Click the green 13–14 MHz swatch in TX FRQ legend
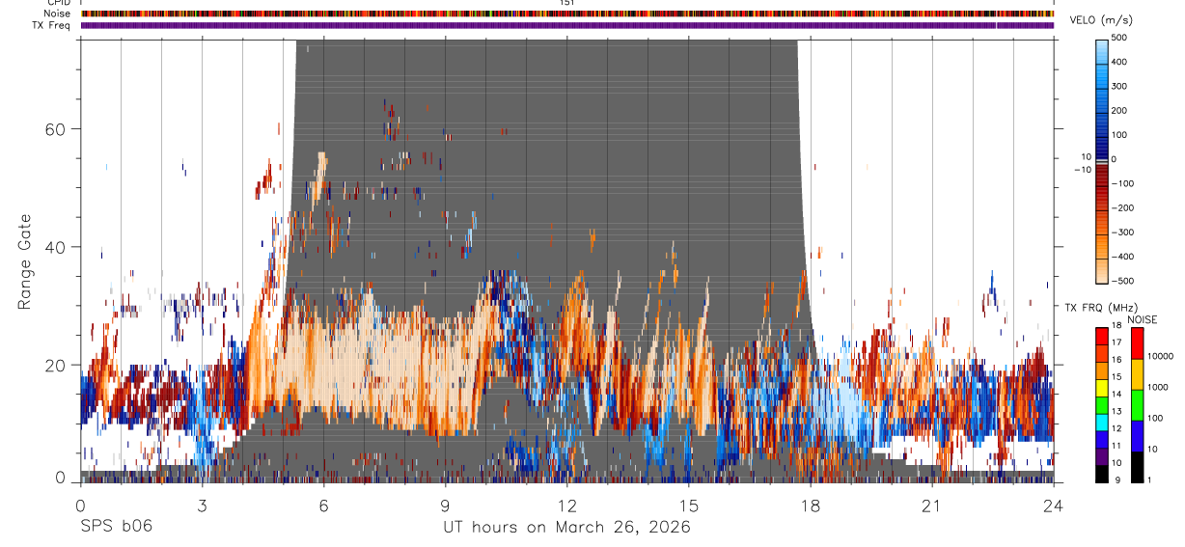Image resolution: width=1185 pixels, height=547 pixels. coord(1102,404)
